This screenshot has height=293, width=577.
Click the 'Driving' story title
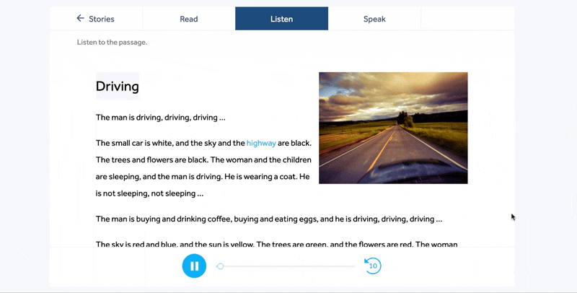[118, 87]
